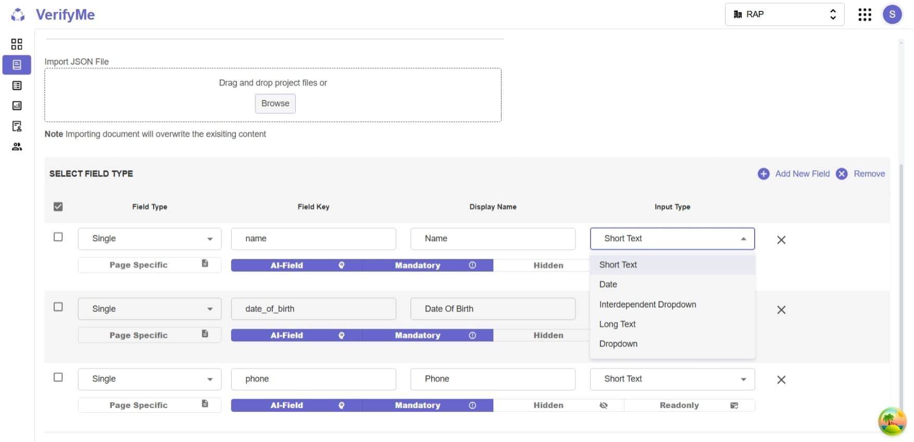Click the bulb icon on name row AI-Field

click(342, 265)
